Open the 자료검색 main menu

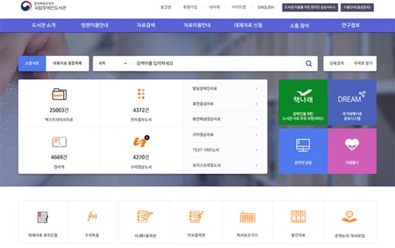pos(146,25)
